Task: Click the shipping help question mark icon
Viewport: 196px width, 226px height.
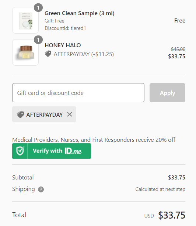Action: click(41, 189)
